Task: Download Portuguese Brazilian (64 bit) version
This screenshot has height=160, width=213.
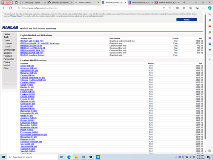Action: (34, 135)
